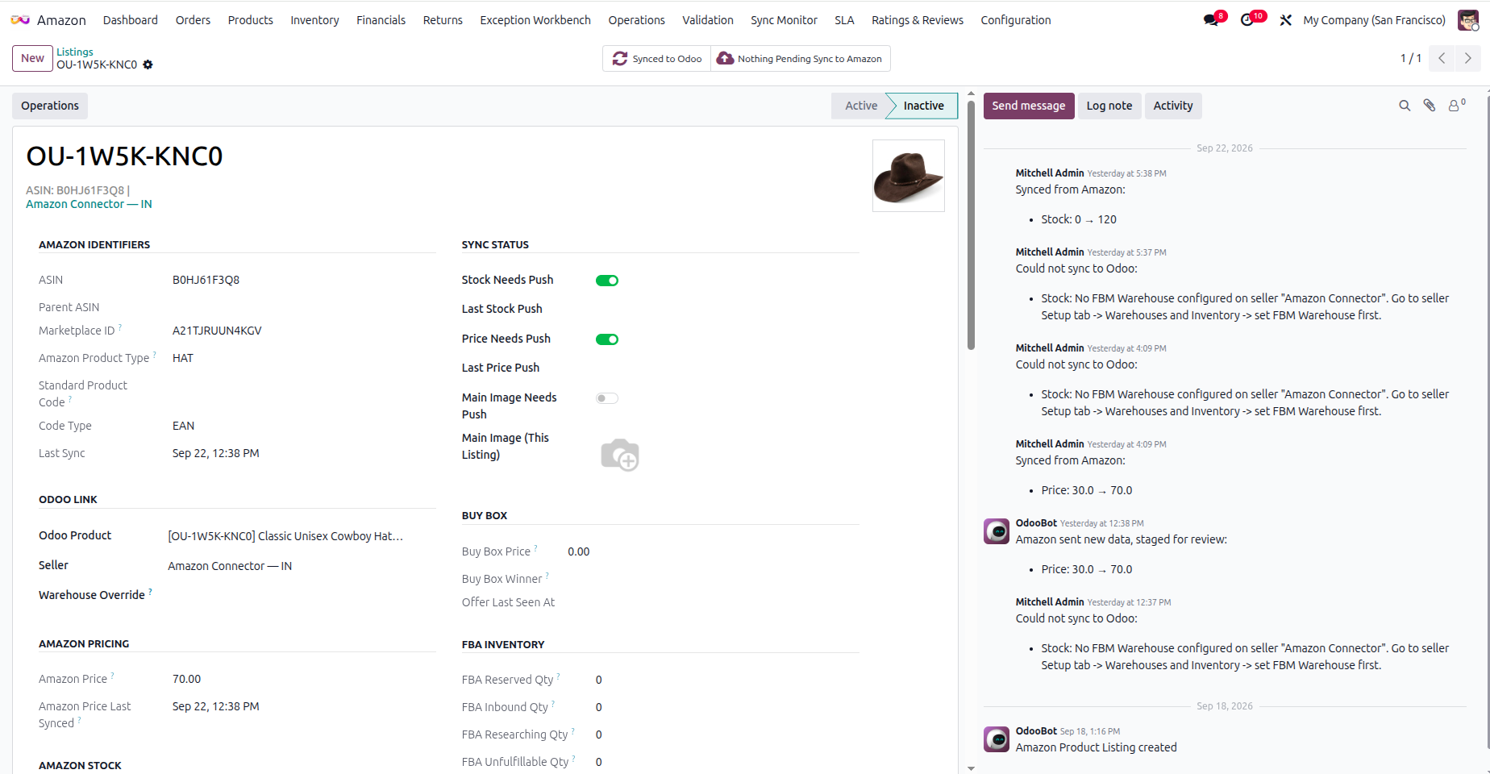Expand the Operations dropdown button
The height and width of the screenshot is (774, 1490).
point(50,106)
